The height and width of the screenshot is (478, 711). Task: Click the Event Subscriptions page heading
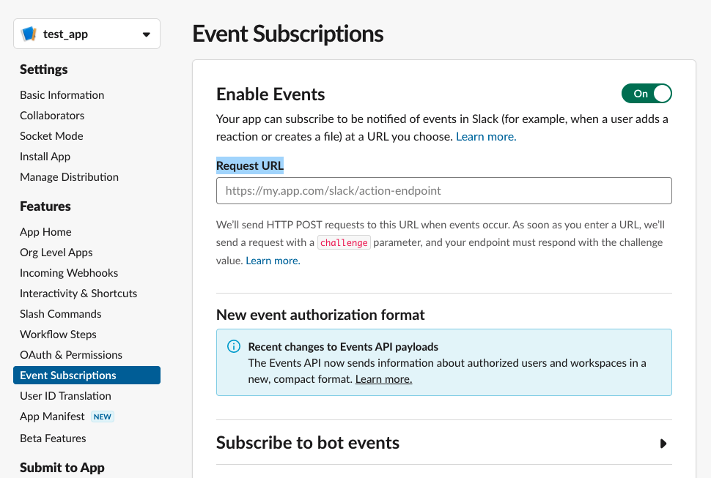[288, 34]
